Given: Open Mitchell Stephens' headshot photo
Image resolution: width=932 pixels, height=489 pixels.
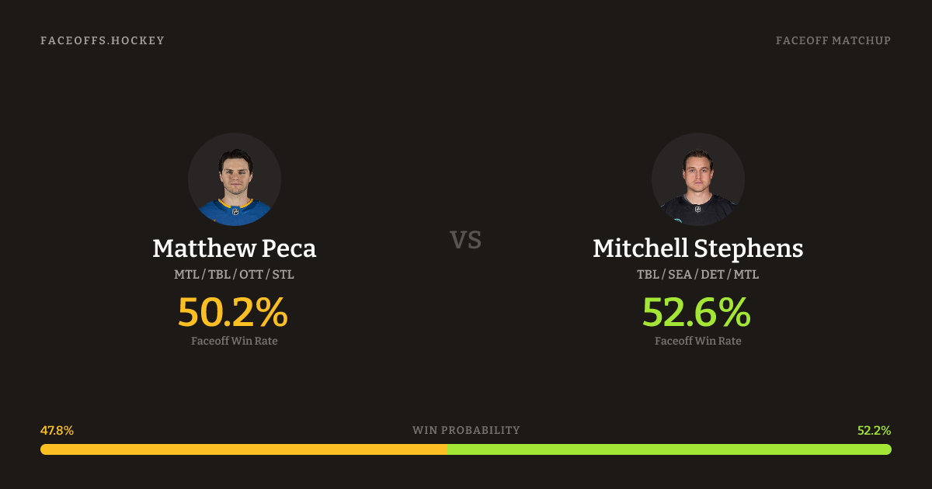Looking at the screenshot, I should pyautogui.click(x=697, y=179).
